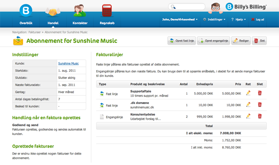Expand the John, DemoVirksomhed account dropdown

pos(180,20)
